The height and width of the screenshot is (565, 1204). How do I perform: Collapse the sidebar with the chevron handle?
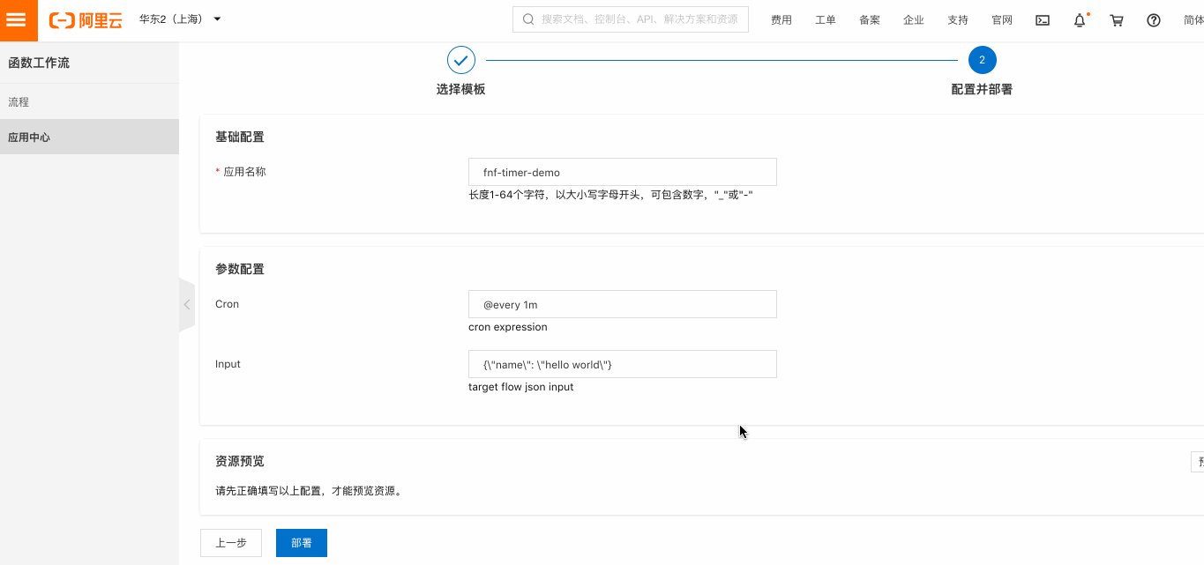click(x=186, y=304)
